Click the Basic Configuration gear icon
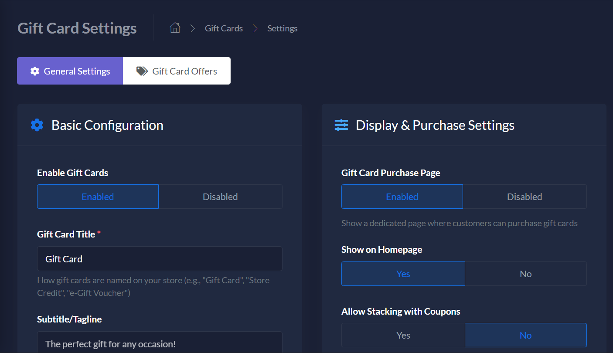613x353 pixels. coord(37,126)
